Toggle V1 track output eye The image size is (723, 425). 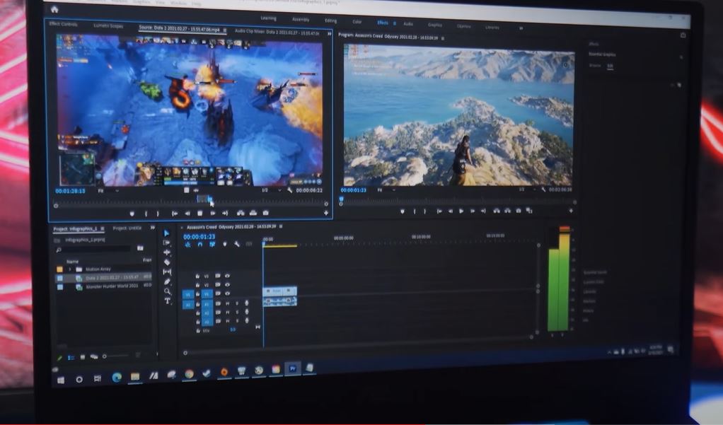227,293
